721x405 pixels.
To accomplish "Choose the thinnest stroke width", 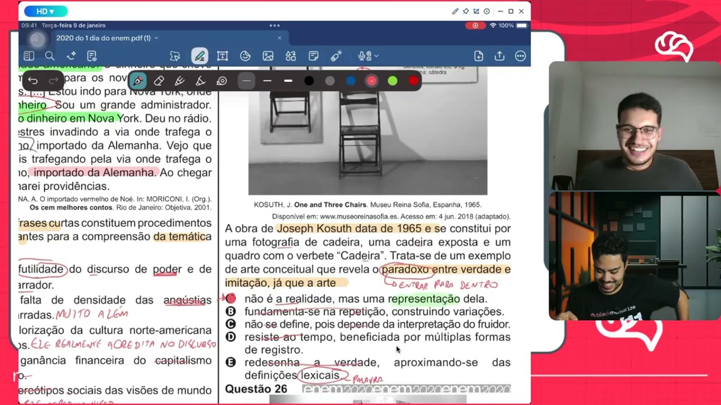I will pos(246,81).
